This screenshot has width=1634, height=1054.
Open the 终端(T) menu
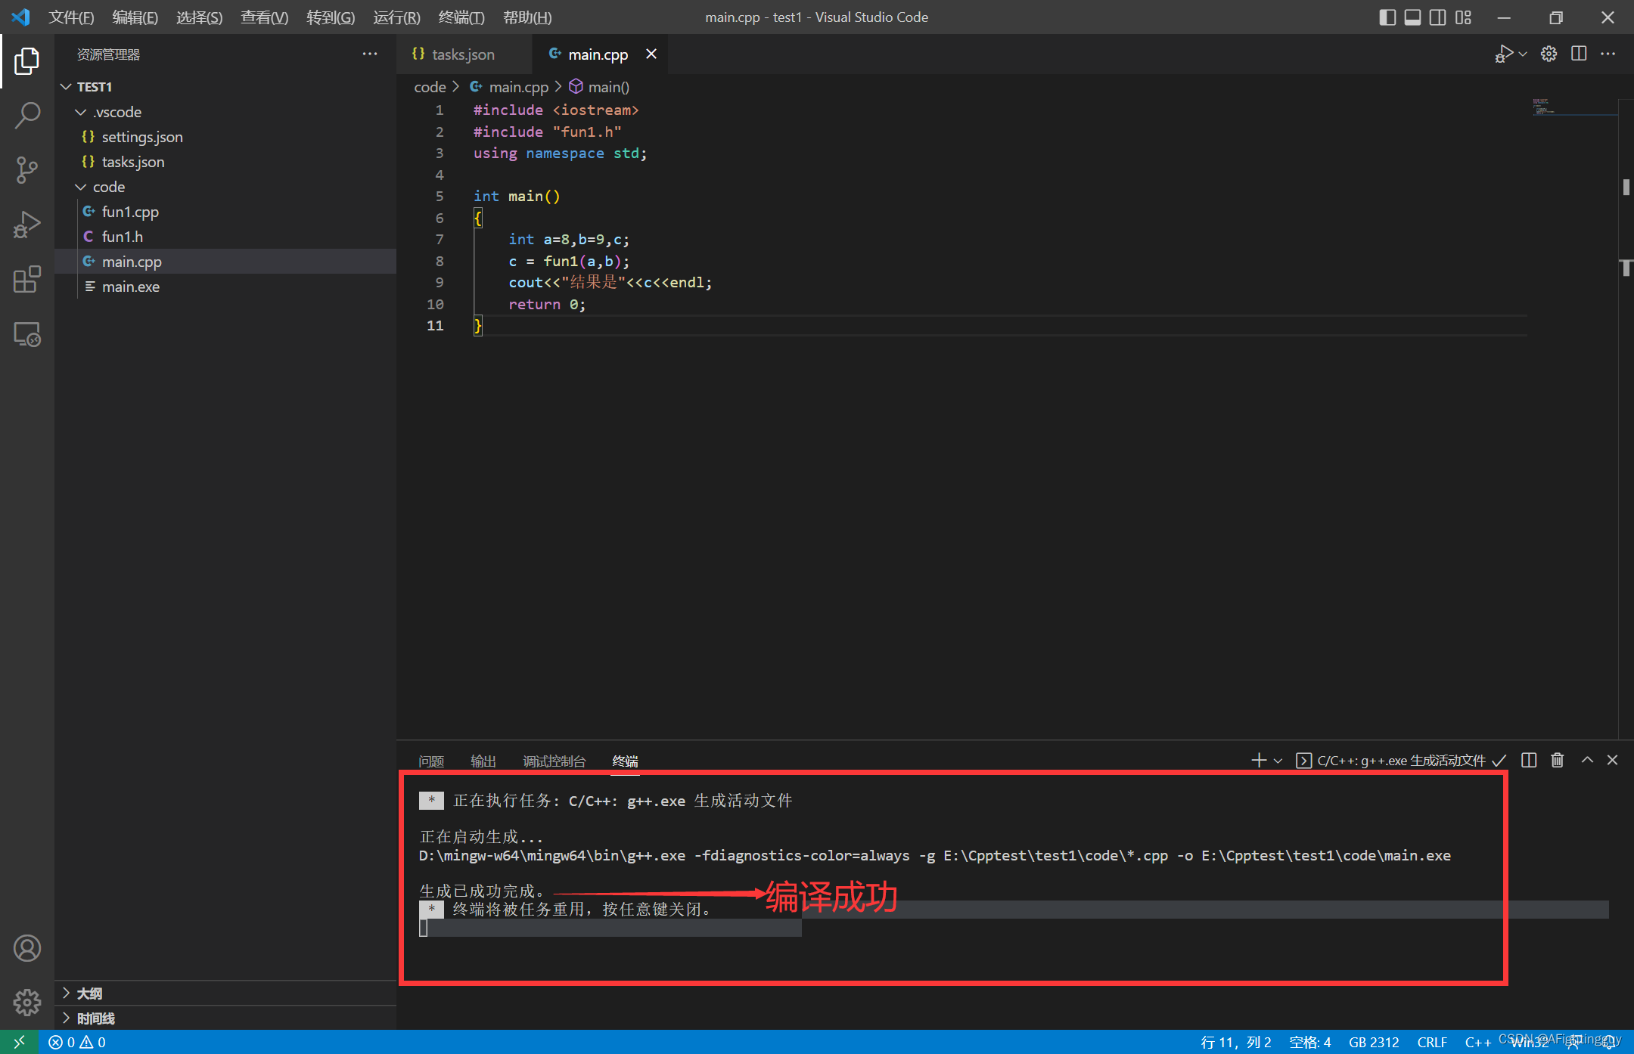click(461, 17)
